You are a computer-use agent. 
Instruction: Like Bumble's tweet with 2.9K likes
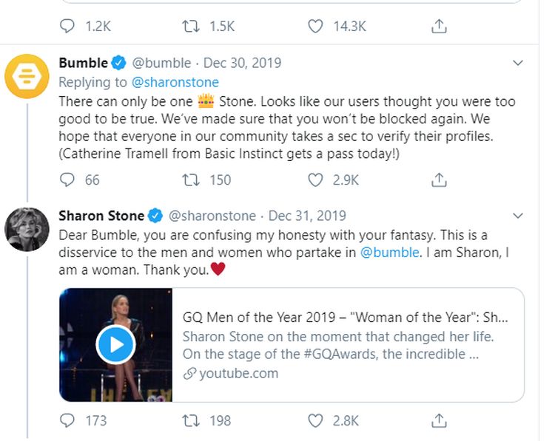316,180
